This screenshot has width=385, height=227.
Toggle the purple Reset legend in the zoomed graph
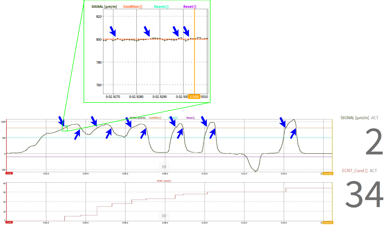pyautogui.click(x=189, y=7)
